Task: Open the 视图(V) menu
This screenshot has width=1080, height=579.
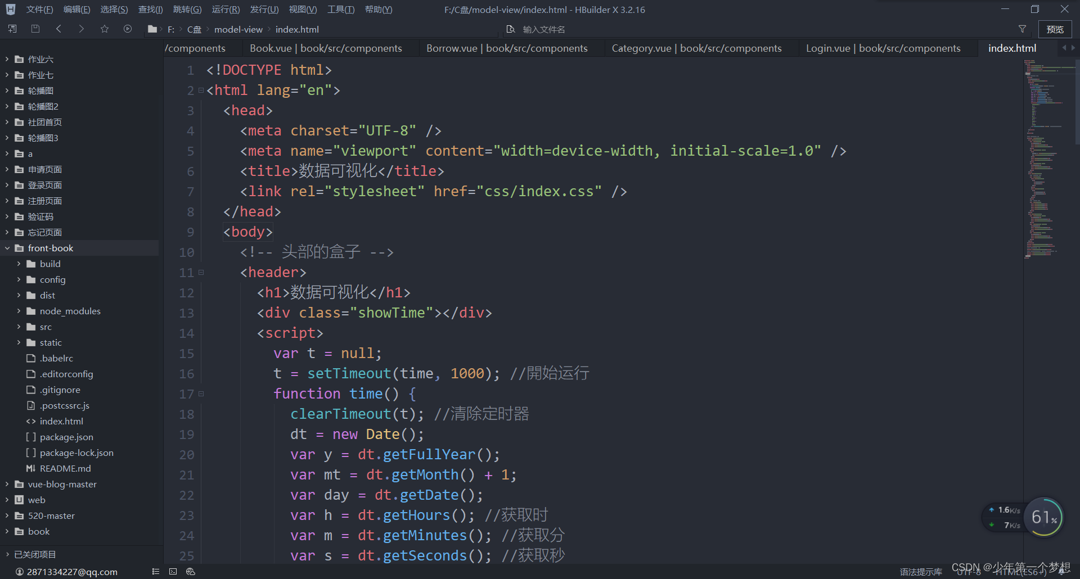Action: pos(303,10)
